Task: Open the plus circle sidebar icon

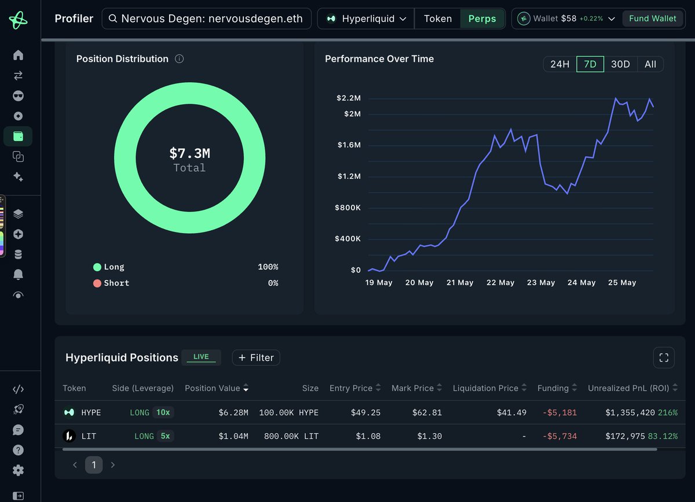Action: pyautogui.click(x=18, y=234)
